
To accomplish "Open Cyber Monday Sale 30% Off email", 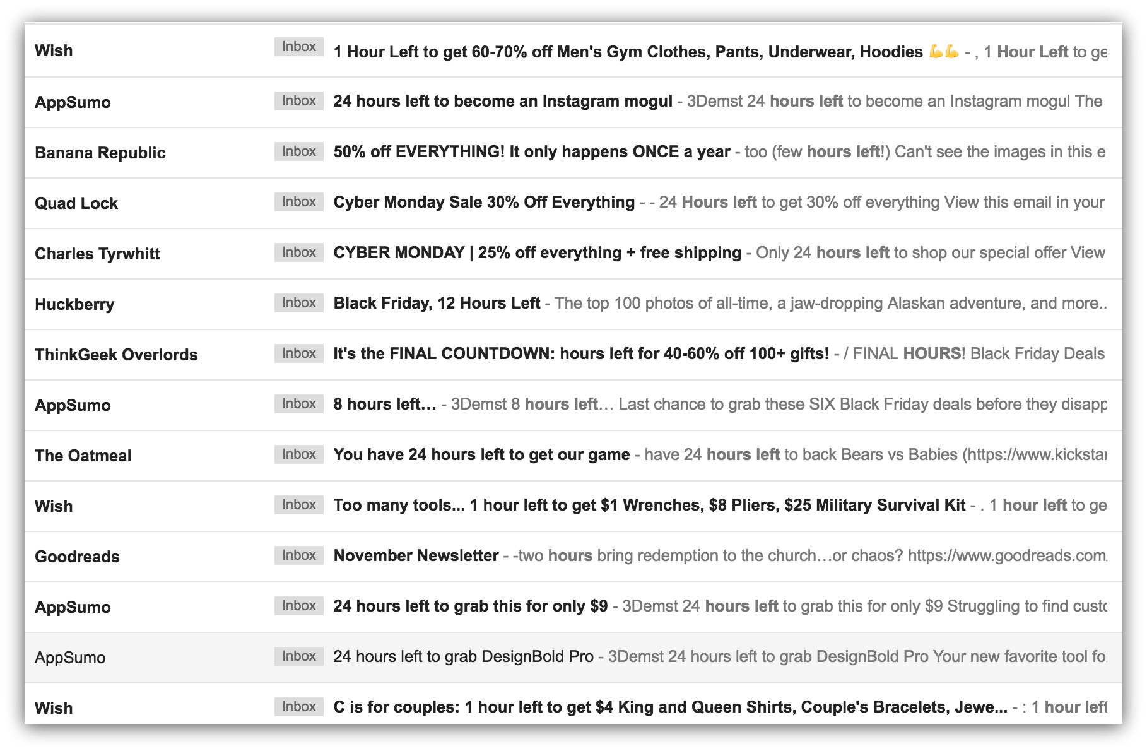I will [573, 203].
